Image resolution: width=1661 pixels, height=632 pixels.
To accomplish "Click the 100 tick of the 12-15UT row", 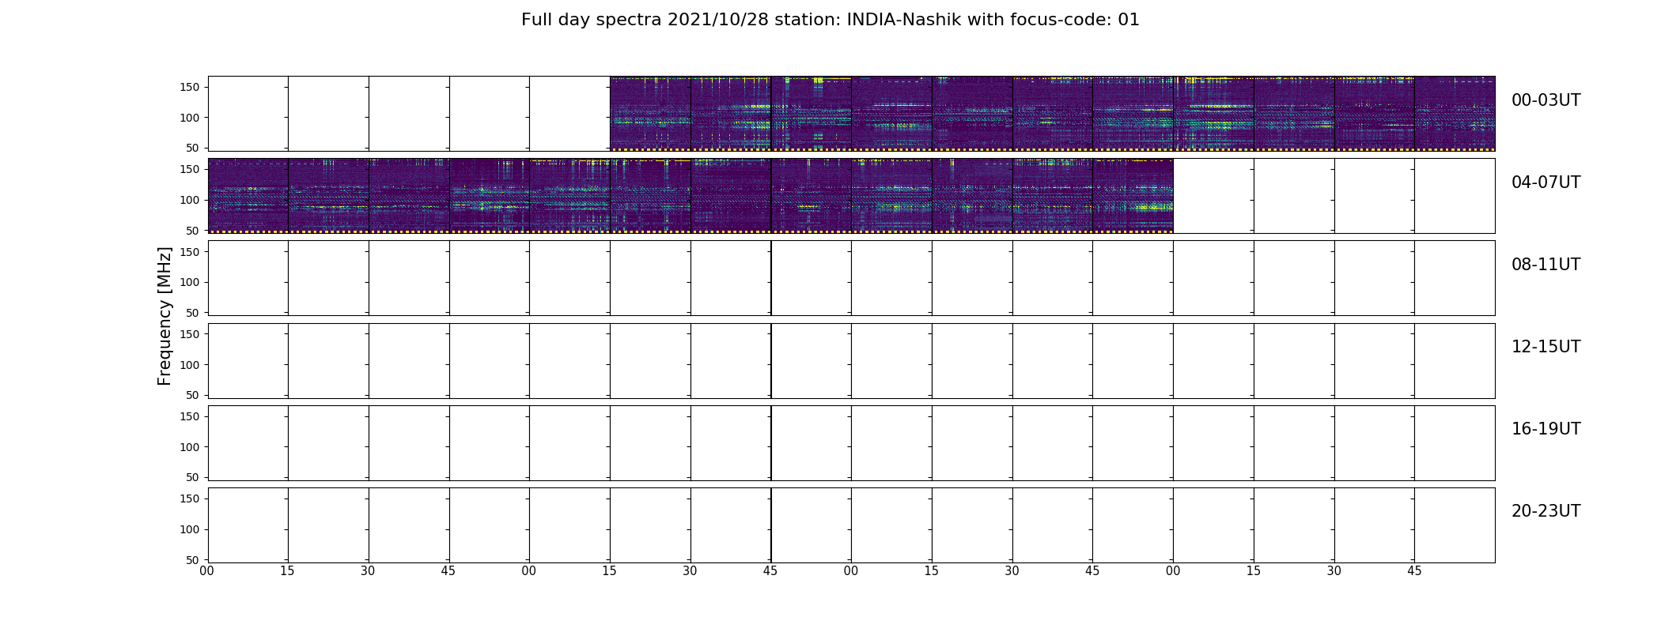I will [x=189, y=365].
